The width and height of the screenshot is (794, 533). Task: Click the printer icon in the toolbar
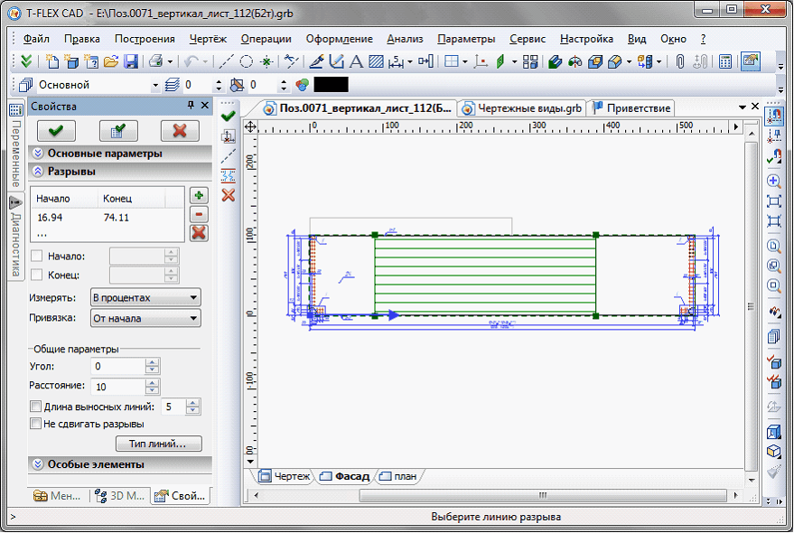coord(155,61)
